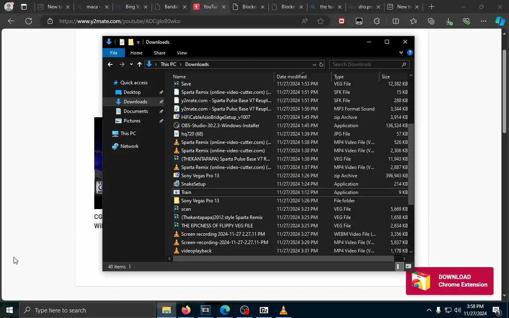Sort files by the Name column header
Image resolution: width=509 pixels, height=318 pixels.
coord(223,77)
